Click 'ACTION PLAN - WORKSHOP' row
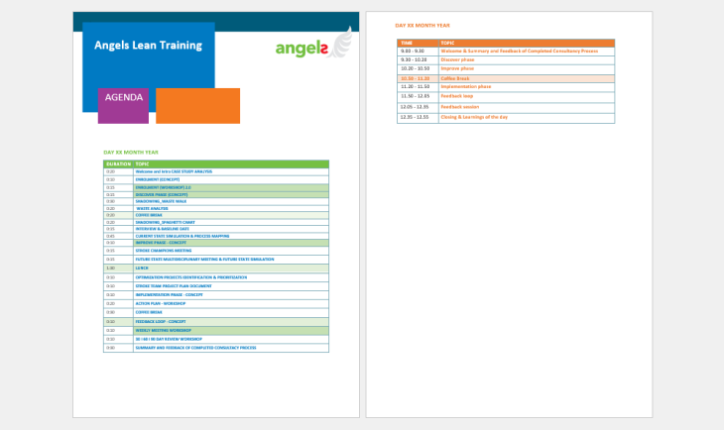Image resolution: width=724 pixels, height=430 pixels. 216,303
